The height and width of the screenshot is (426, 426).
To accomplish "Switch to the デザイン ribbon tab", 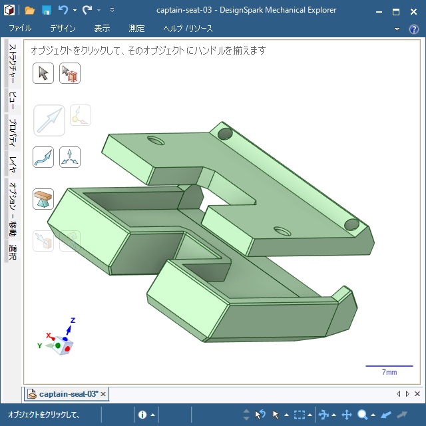I will point(63,28).
